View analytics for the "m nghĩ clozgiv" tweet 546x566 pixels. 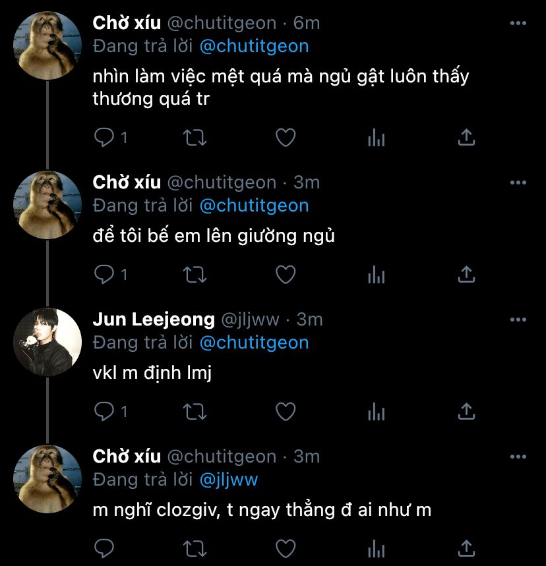click(x=376, y=549)
